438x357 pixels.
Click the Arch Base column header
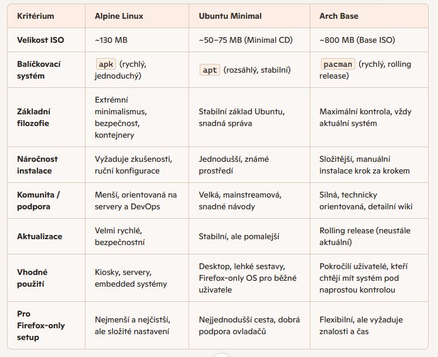pyautogui.click(x=338, y=16)
